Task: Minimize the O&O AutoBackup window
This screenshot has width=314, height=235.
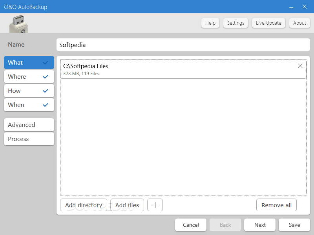Action: pos(291,7)
